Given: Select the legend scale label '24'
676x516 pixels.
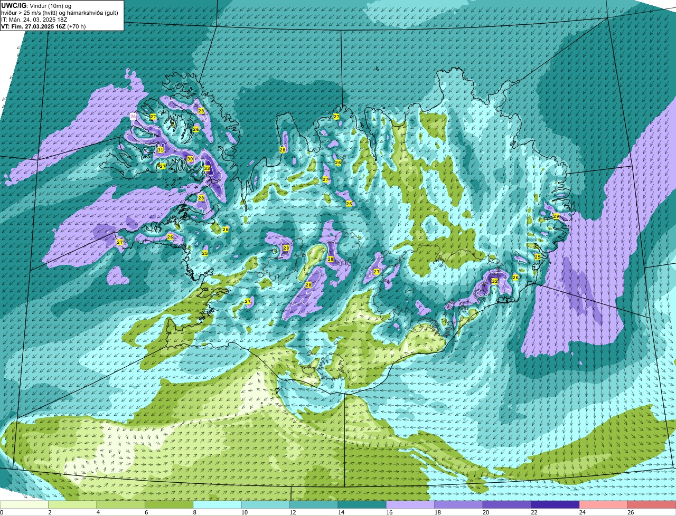Looking at the screenshot, I should pos(582,512).
